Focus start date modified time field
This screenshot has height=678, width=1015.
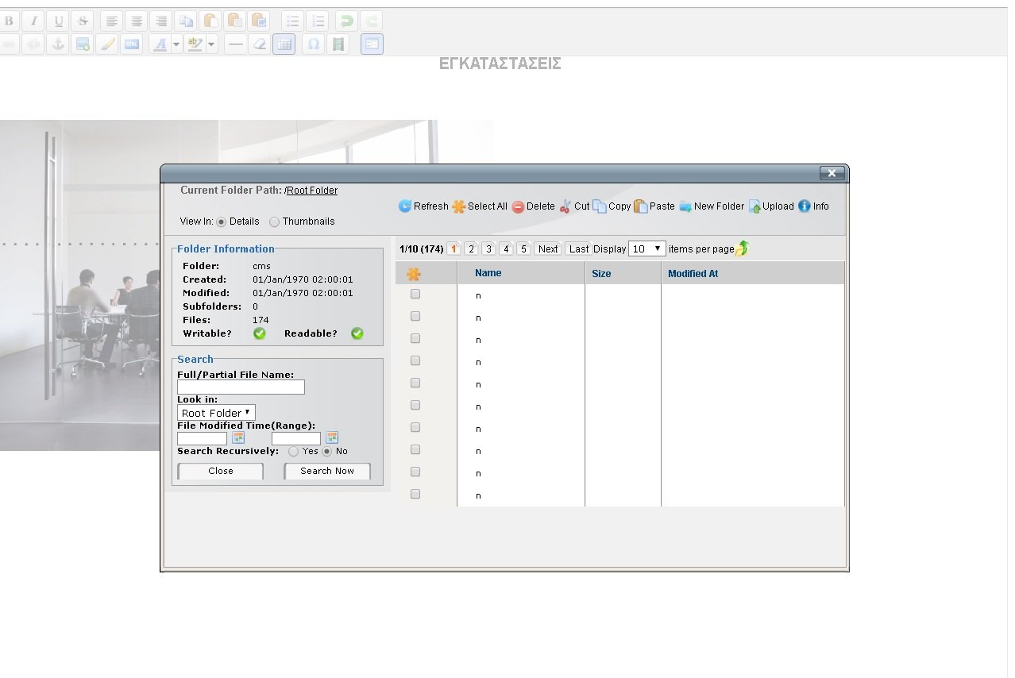(202, 438)
